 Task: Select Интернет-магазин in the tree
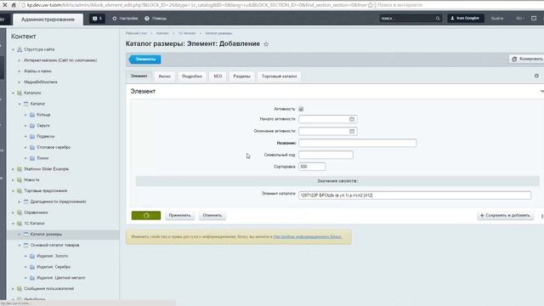(60, 60)
